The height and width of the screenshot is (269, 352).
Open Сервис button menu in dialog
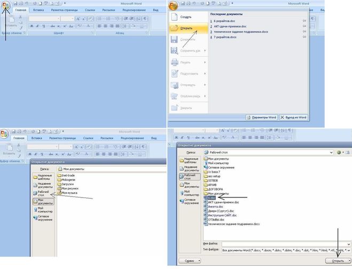click(x=190, y=260)
